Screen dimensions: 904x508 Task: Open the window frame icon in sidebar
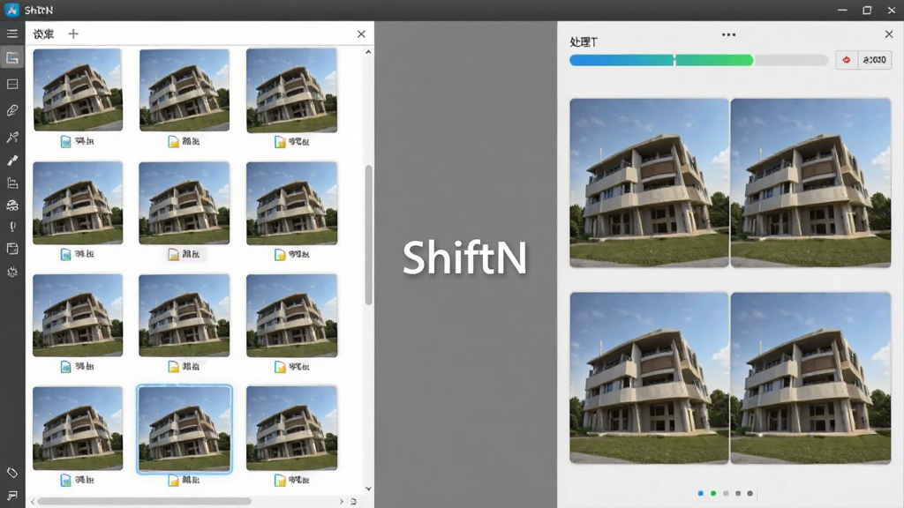(12, 249)
